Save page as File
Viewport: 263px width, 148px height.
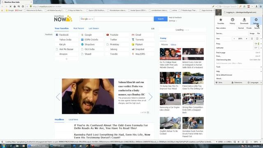258,33
